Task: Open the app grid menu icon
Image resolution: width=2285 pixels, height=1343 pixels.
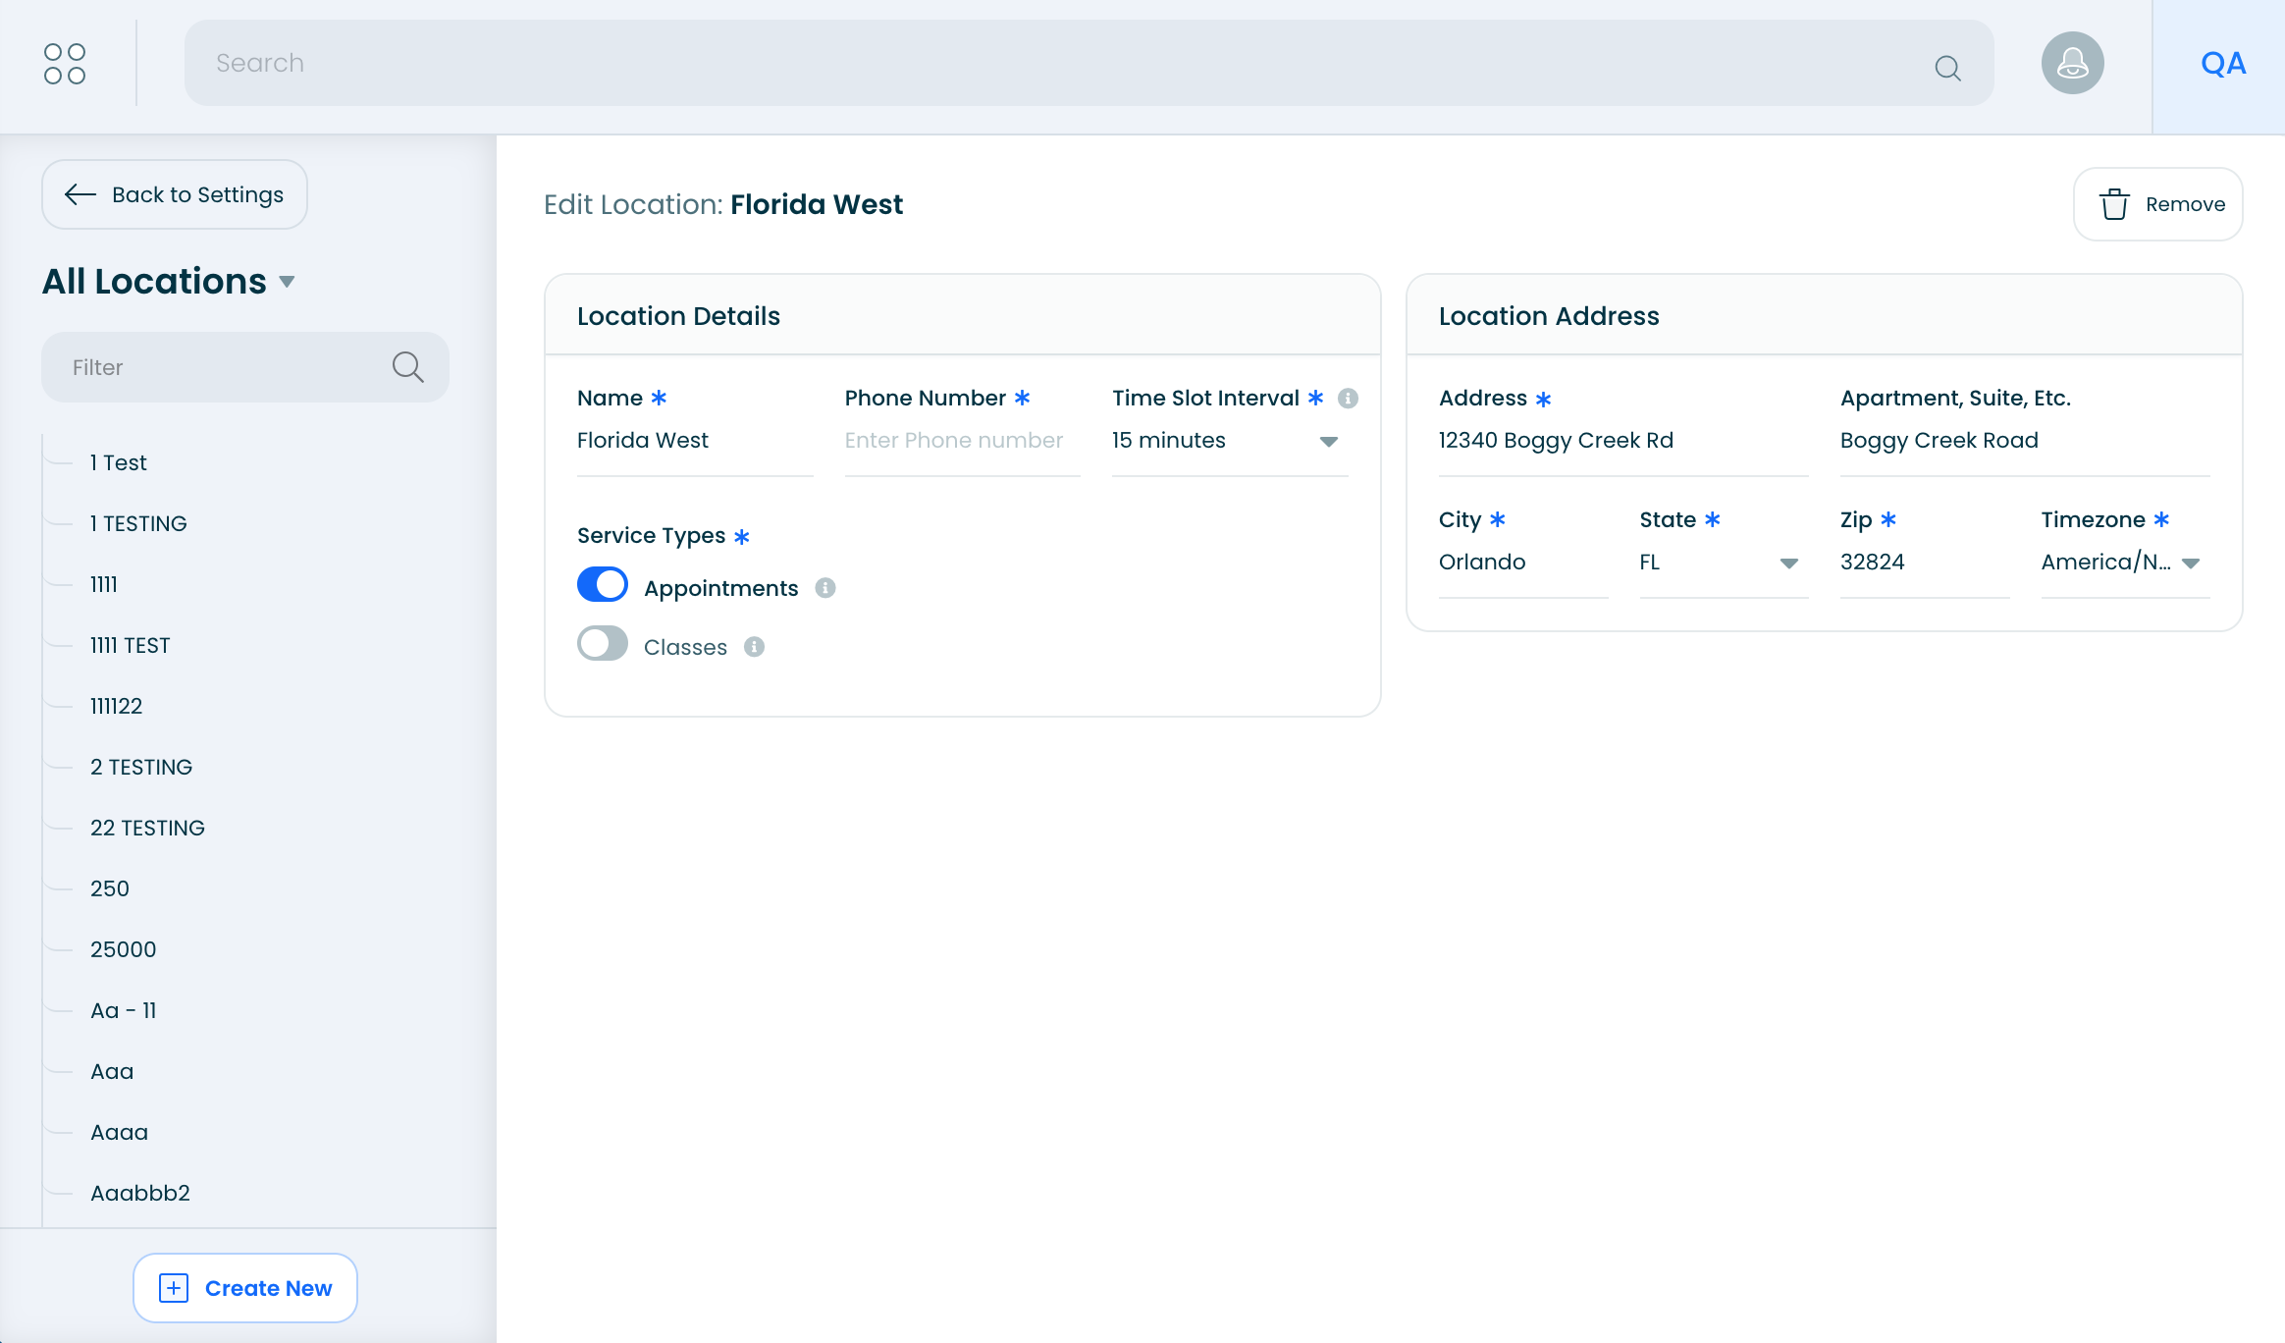Action: (65, 64)
